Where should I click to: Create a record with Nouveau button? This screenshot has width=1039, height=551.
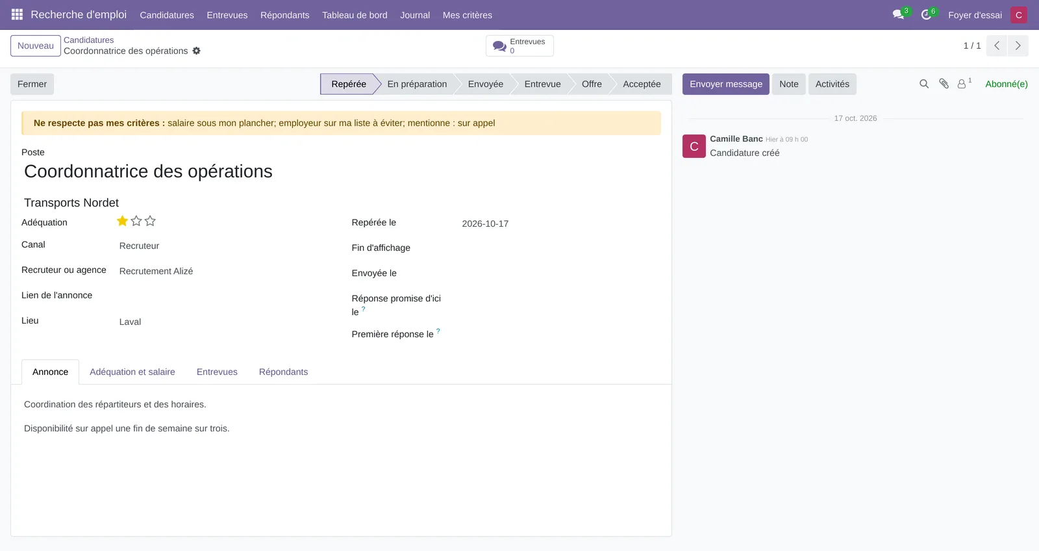(x=36, y=45)
